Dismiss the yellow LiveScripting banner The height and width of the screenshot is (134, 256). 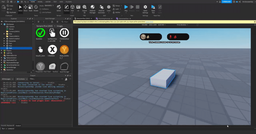(254, 22)
